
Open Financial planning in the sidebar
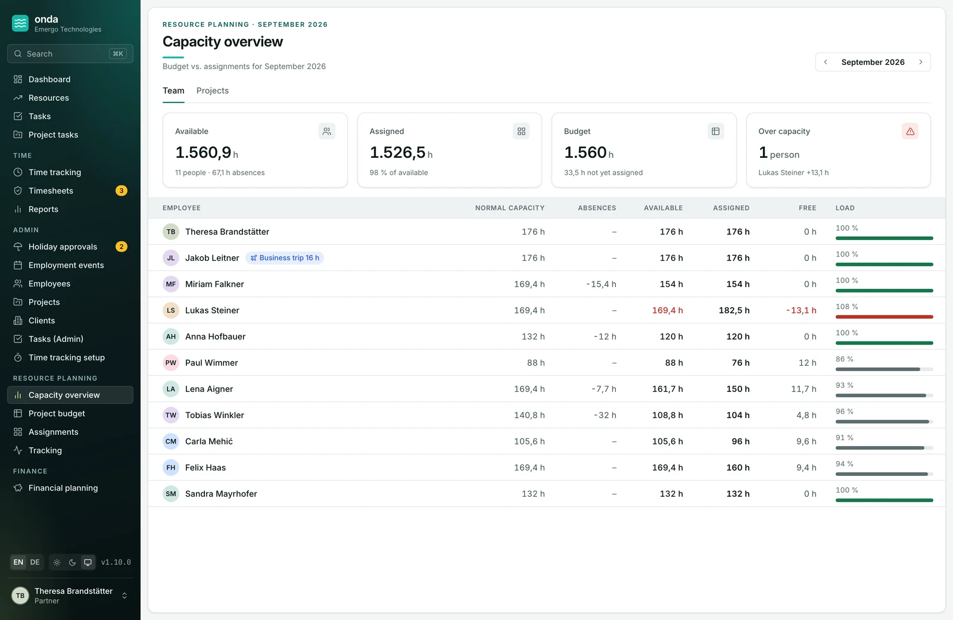tap(70, 488)
